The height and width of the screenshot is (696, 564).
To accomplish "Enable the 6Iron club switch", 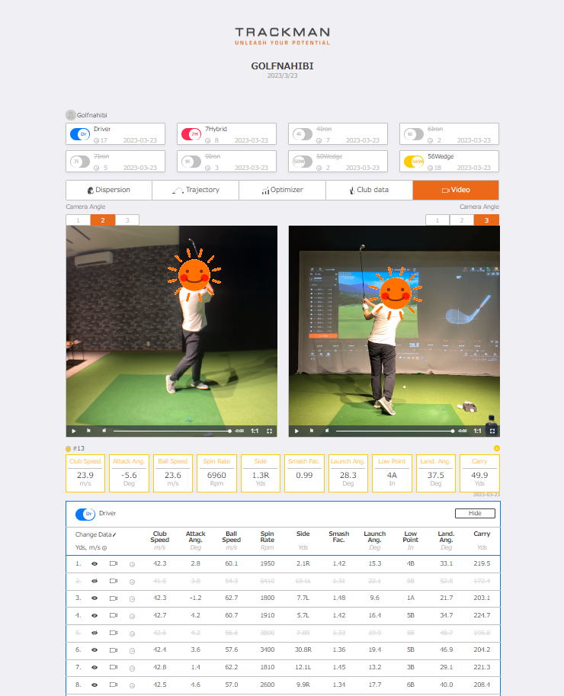I will pyautogui.click(x=414, y=134).
